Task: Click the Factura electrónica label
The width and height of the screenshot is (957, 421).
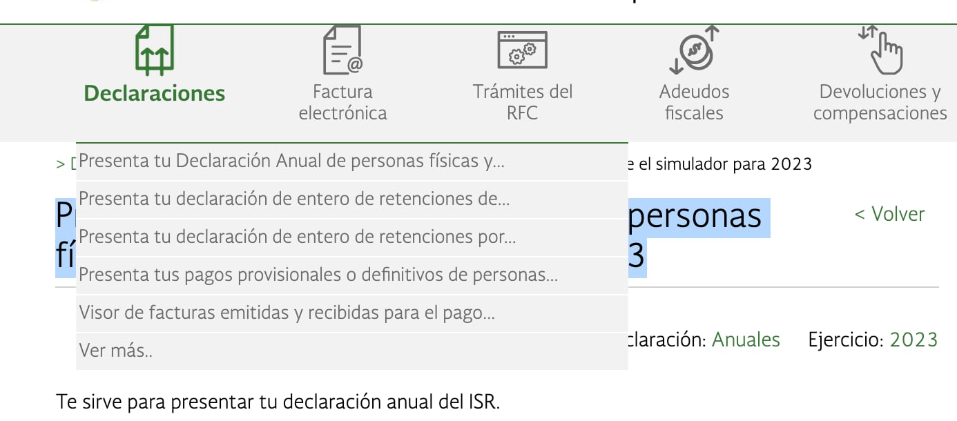Action: tap(342, 101)
